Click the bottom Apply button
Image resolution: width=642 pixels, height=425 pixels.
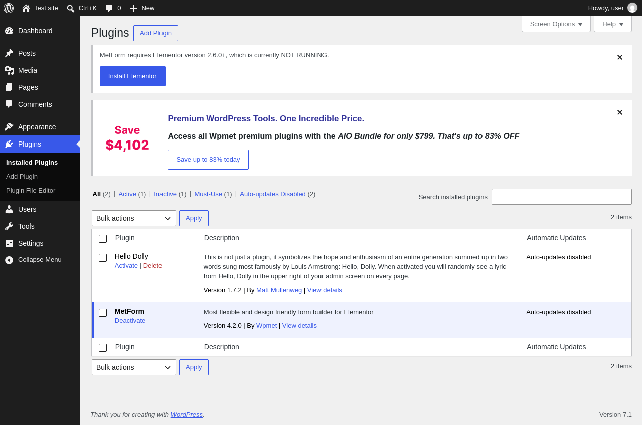point(194,367)
